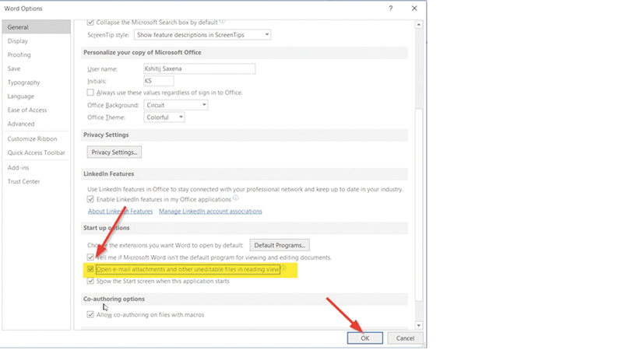Click info icon beside LinkedIn features checkbox
The image size is (623, 350).
click(235, 198)
